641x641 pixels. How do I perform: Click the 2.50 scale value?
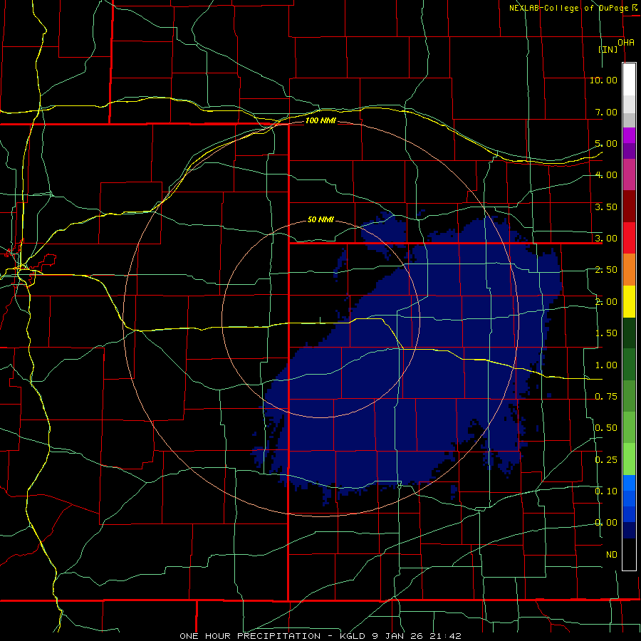(606, 270)
